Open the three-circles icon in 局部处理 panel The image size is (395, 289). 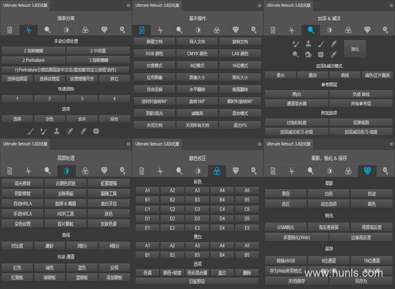(x=85, y=171)
